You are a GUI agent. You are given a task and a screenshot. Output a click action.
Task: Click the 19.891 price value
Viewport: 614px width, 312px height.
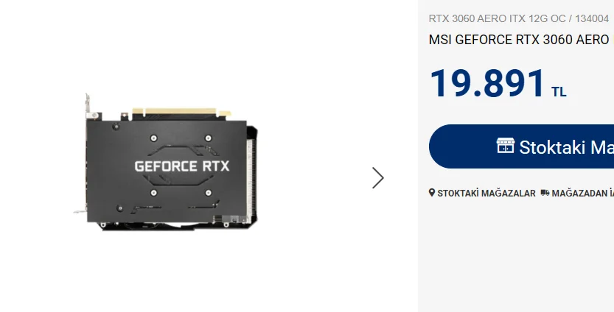[x=487, y=83]
